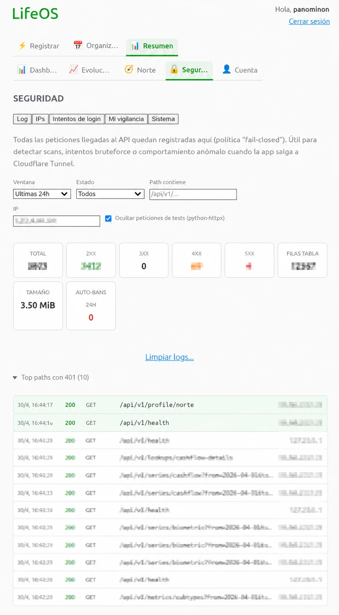Open the Organiz... tab
339x615 pixels.
96,46
